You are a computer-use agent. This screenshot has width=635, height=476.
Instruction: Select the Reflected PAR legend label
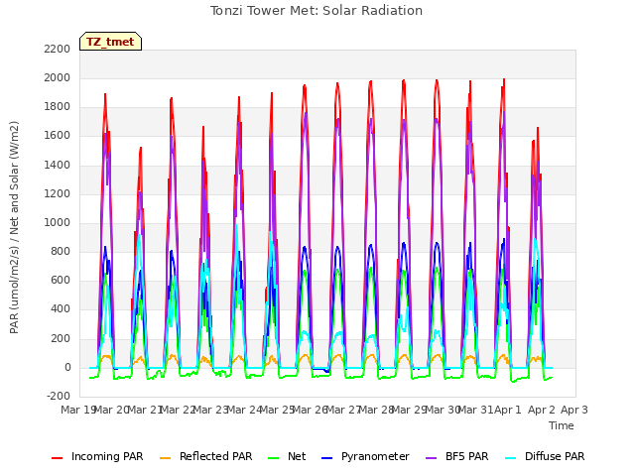tap(216, 456)
